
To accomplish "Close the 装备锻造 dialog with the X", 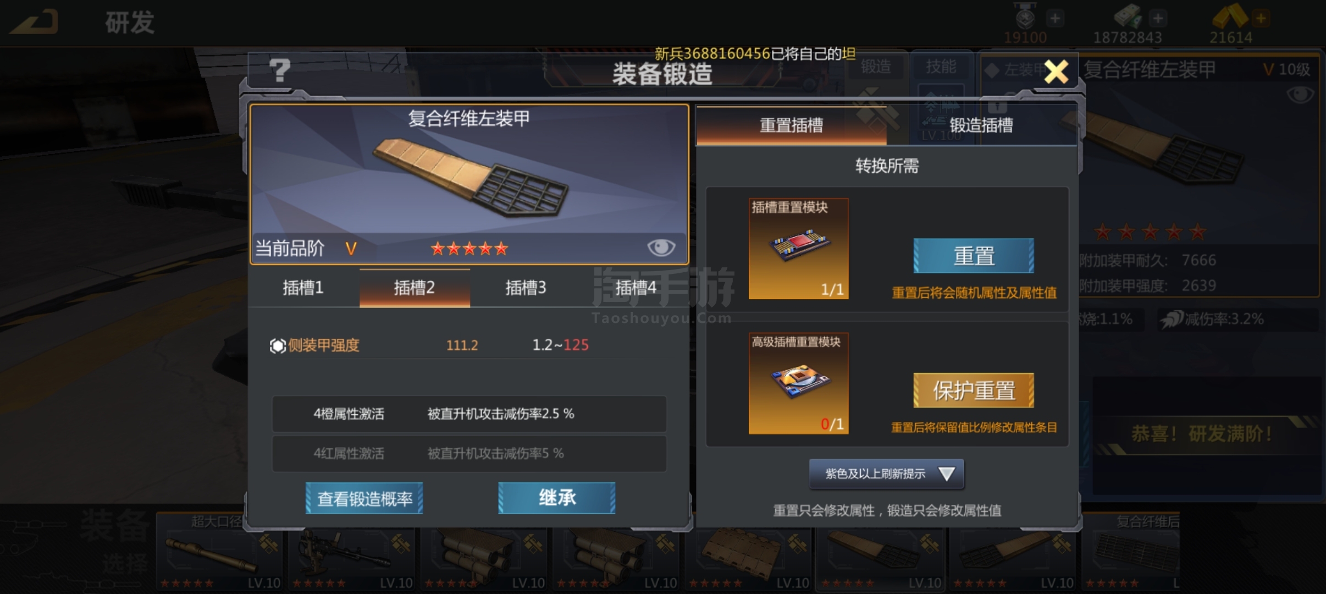I will click(1056, 72).
